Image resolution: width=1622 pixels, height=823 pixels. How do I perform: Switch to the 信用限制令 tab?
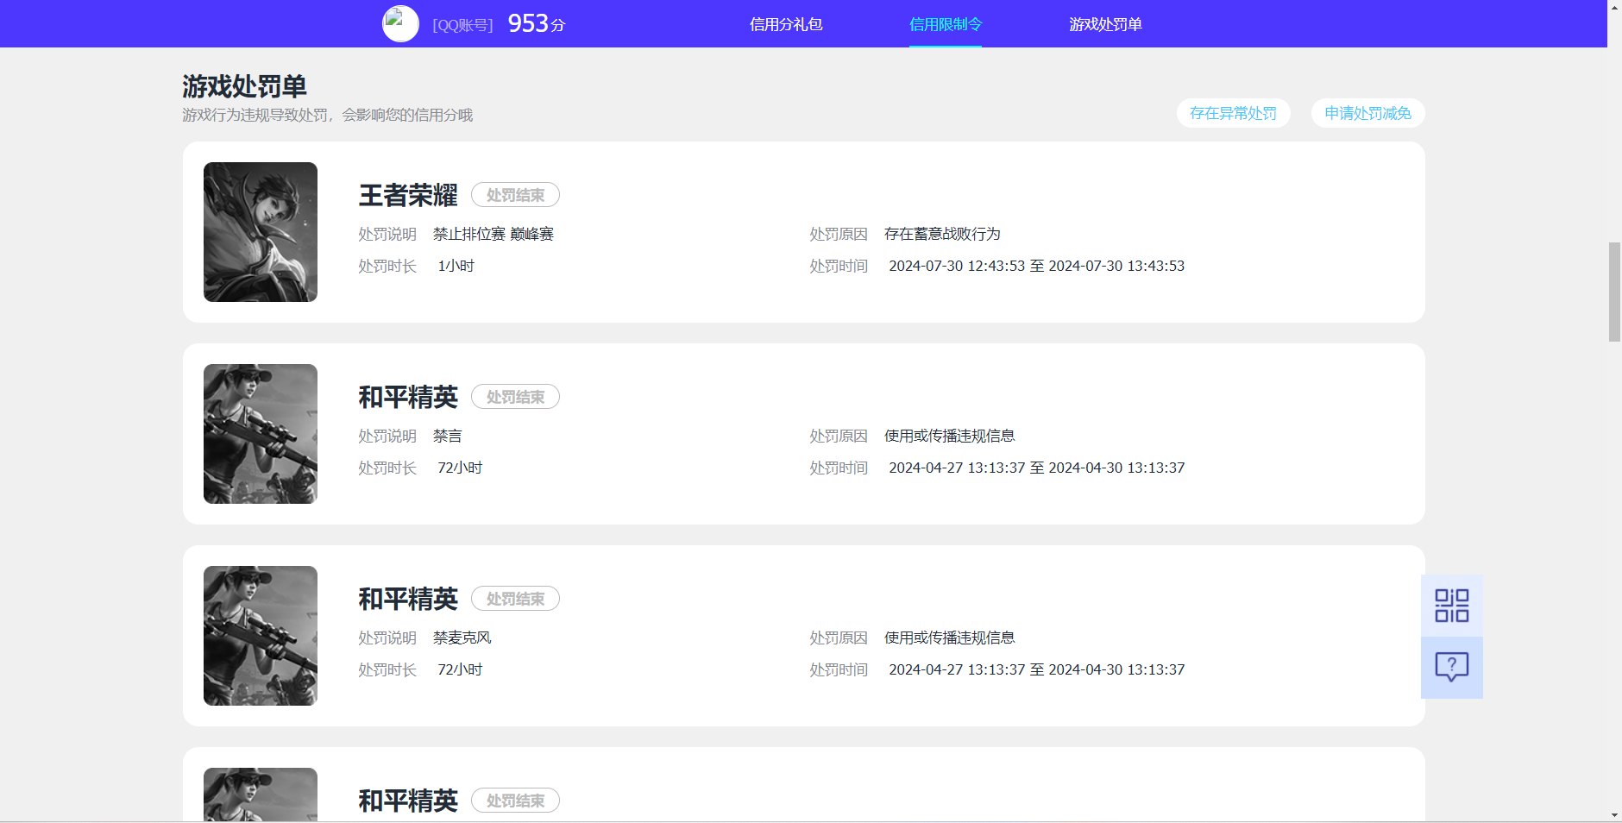(x=946, y=24)
